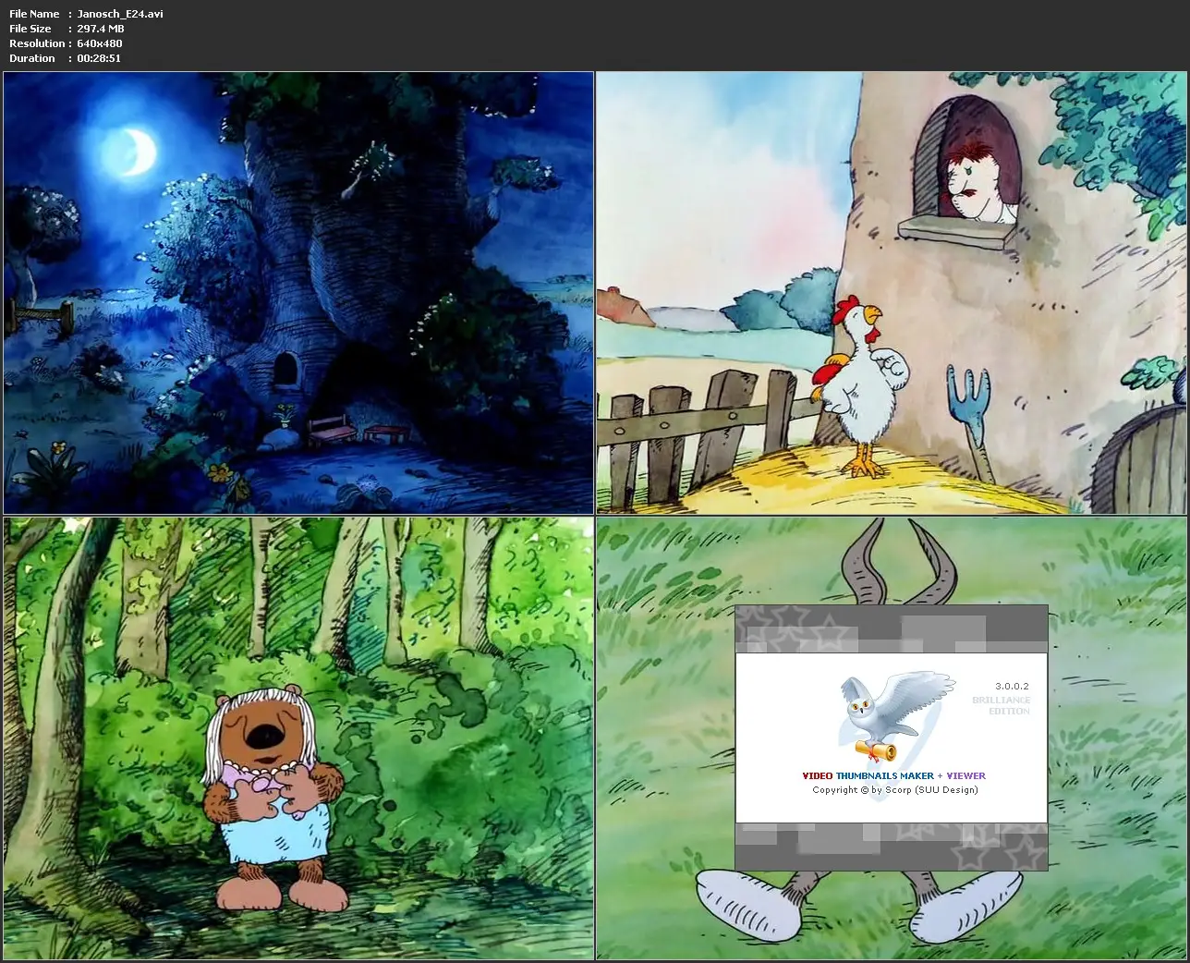Click the Copyright by Scorp text
This screenshot has width=1190, height=963.
[894, 790]
